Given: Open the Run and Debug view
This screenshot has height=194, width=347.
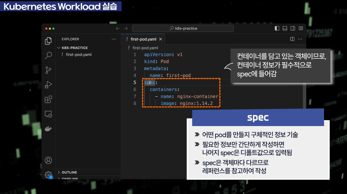Looking at the screenshot, I should click(48, 85).
